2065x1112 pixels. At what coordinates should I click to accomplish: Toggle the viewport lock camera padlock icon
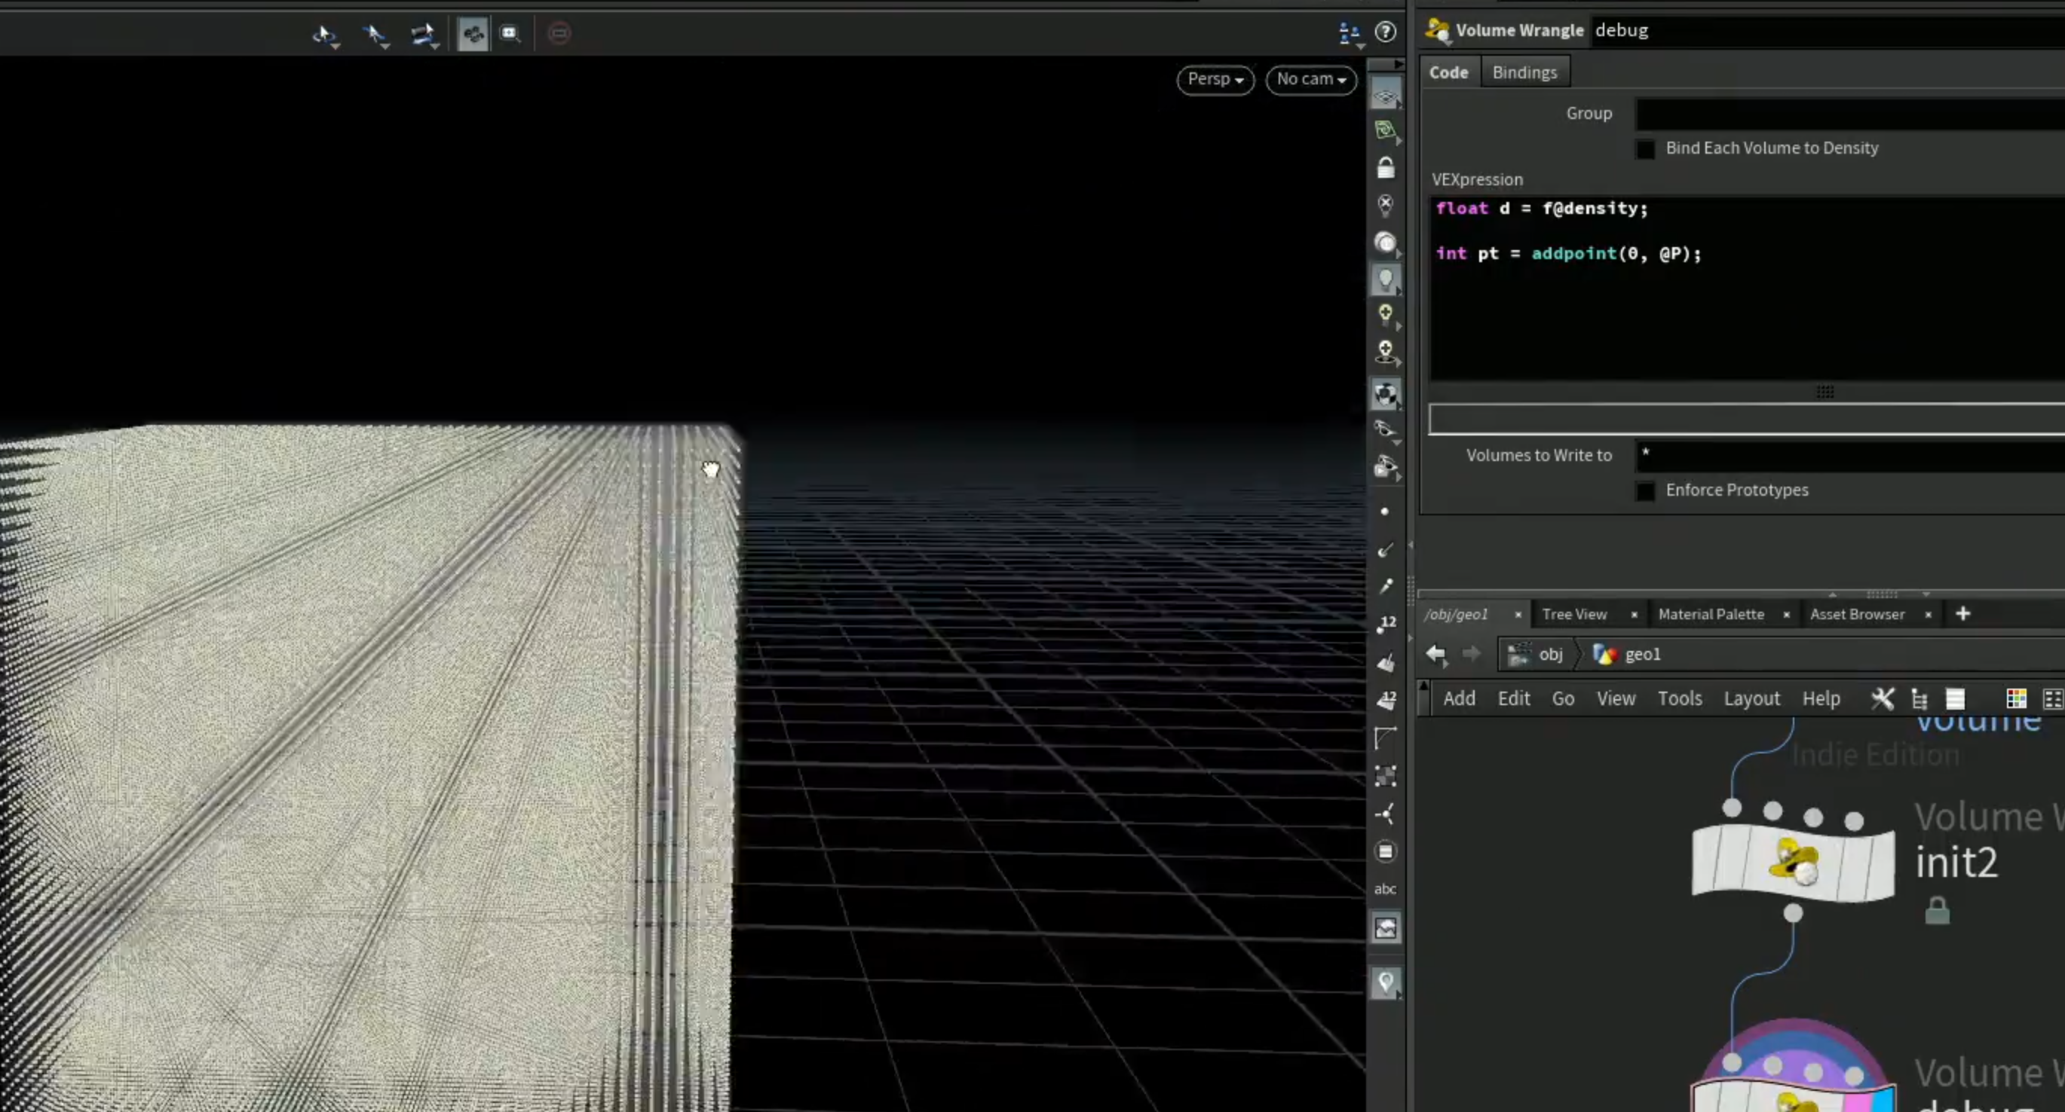1385,167
